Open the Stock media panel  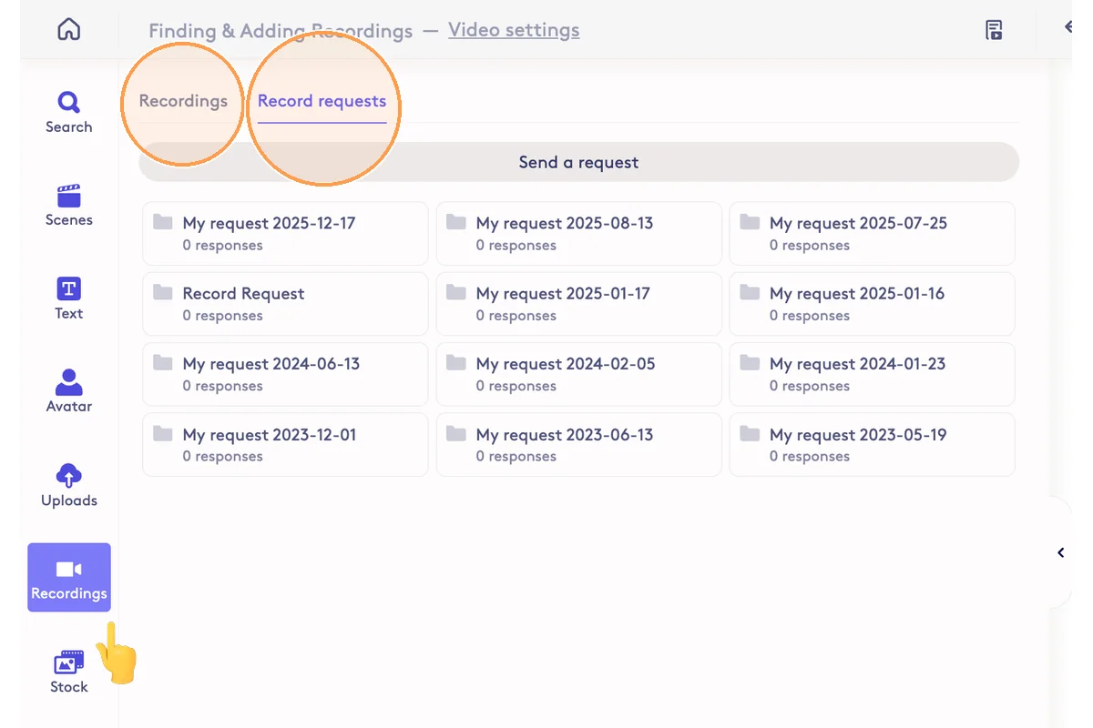tap(69, 672)
